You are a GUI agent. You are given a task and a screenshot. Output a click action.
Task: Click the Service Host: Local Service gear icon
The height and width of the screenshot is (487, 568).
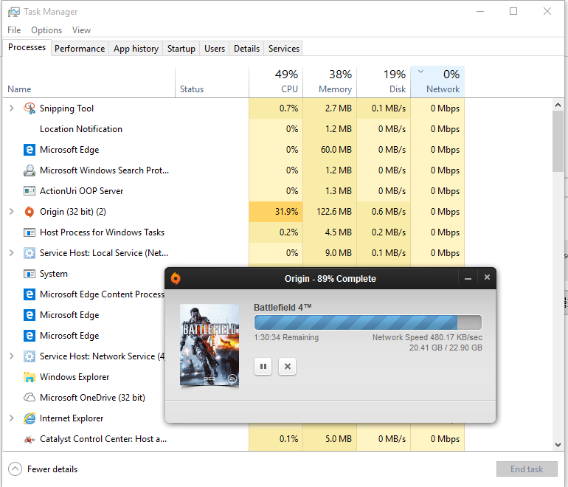click(30, 253)
